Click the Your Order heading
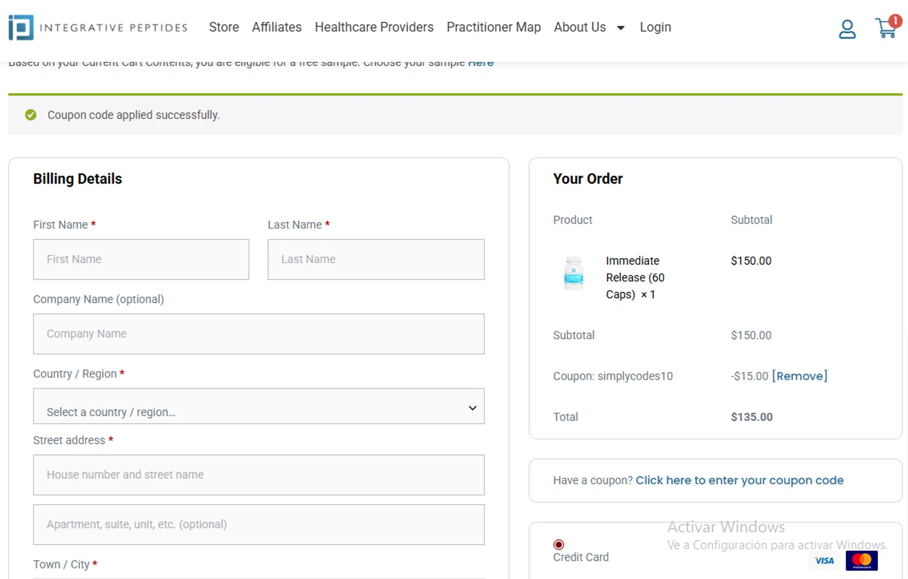Viewport: 908px width, 579px height. [588, 179]
